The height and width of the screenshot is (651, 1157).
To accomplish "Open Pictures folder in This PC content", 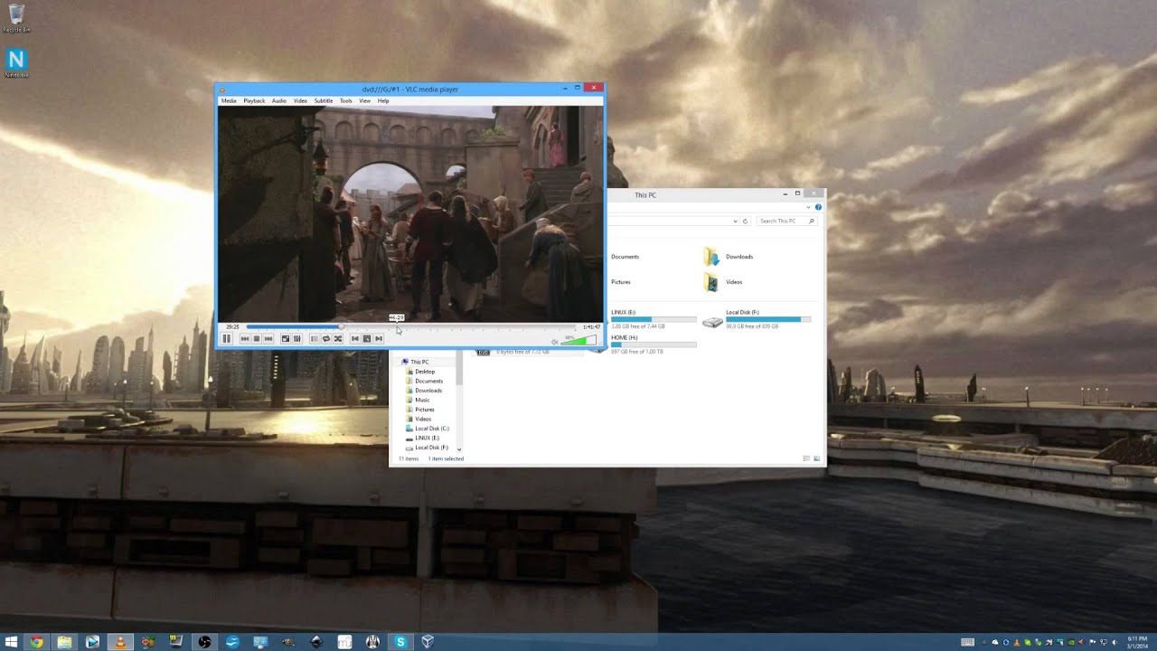I will pos(621,282).
